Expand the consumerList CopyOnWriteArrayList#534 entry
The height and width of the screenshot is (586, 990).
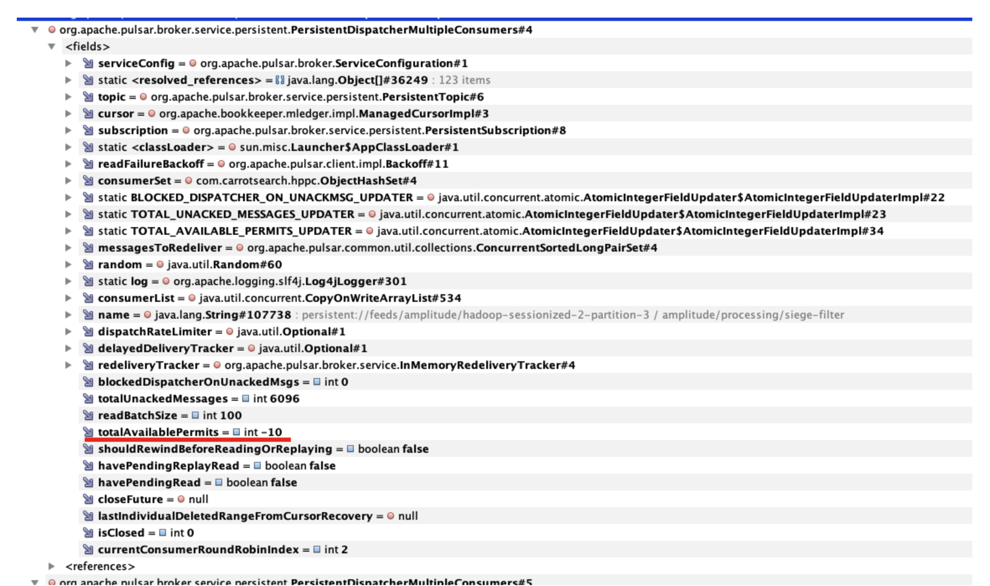pos(68,298)
